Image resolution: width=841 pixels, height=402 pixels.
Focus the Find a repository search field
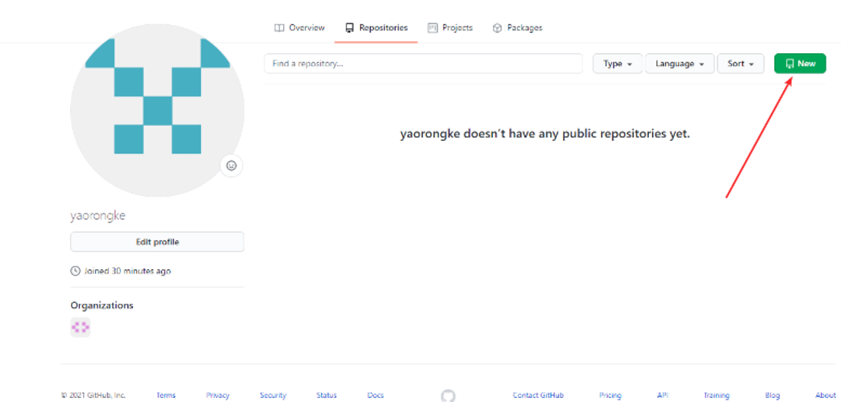(x=423, y=64)
